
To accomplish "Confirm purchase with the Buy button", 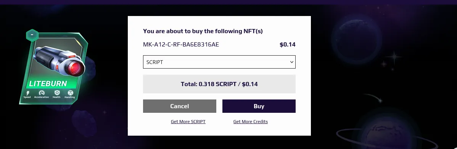I will (259, 106).
